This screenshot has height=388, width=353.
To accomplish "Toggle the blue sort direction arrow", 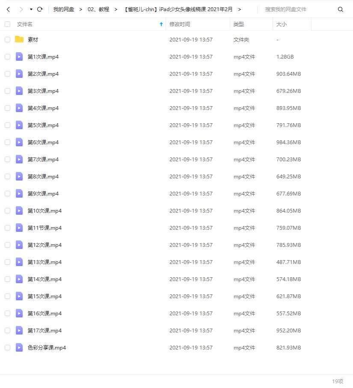I will pyautogui.click(x=161, y=24).
